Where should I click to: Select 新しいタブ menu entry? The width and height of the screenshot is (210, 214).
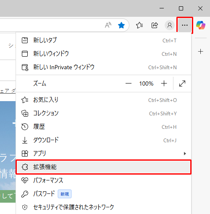(103, 40)
